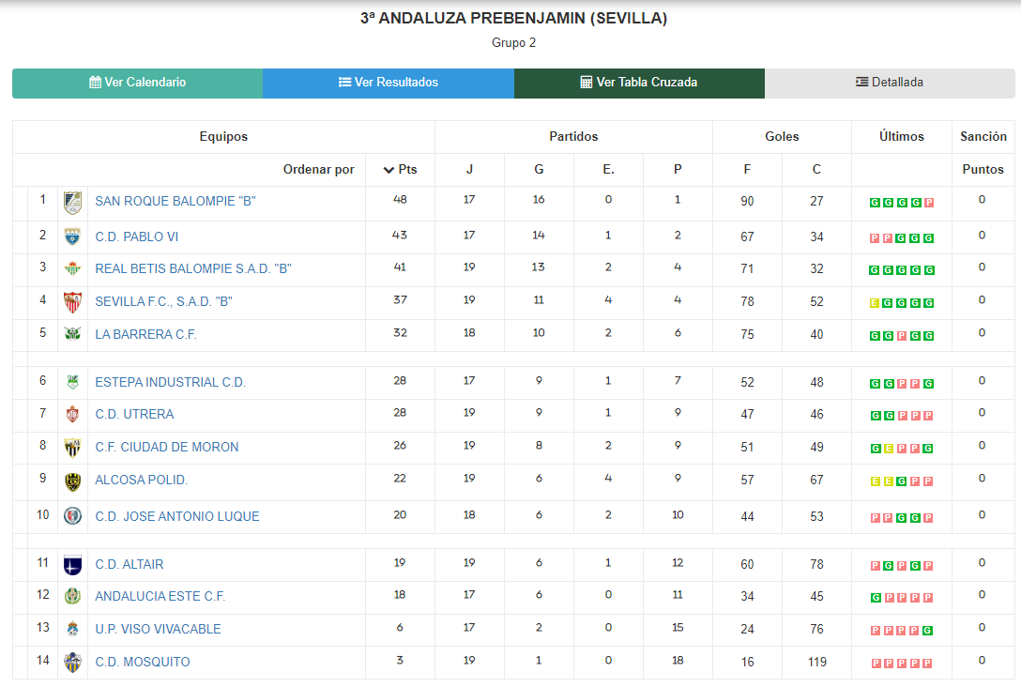Click the Sevilla F.C. crest icon
The height and width of the screenshot is (687, 1021).
coord(72,302)
